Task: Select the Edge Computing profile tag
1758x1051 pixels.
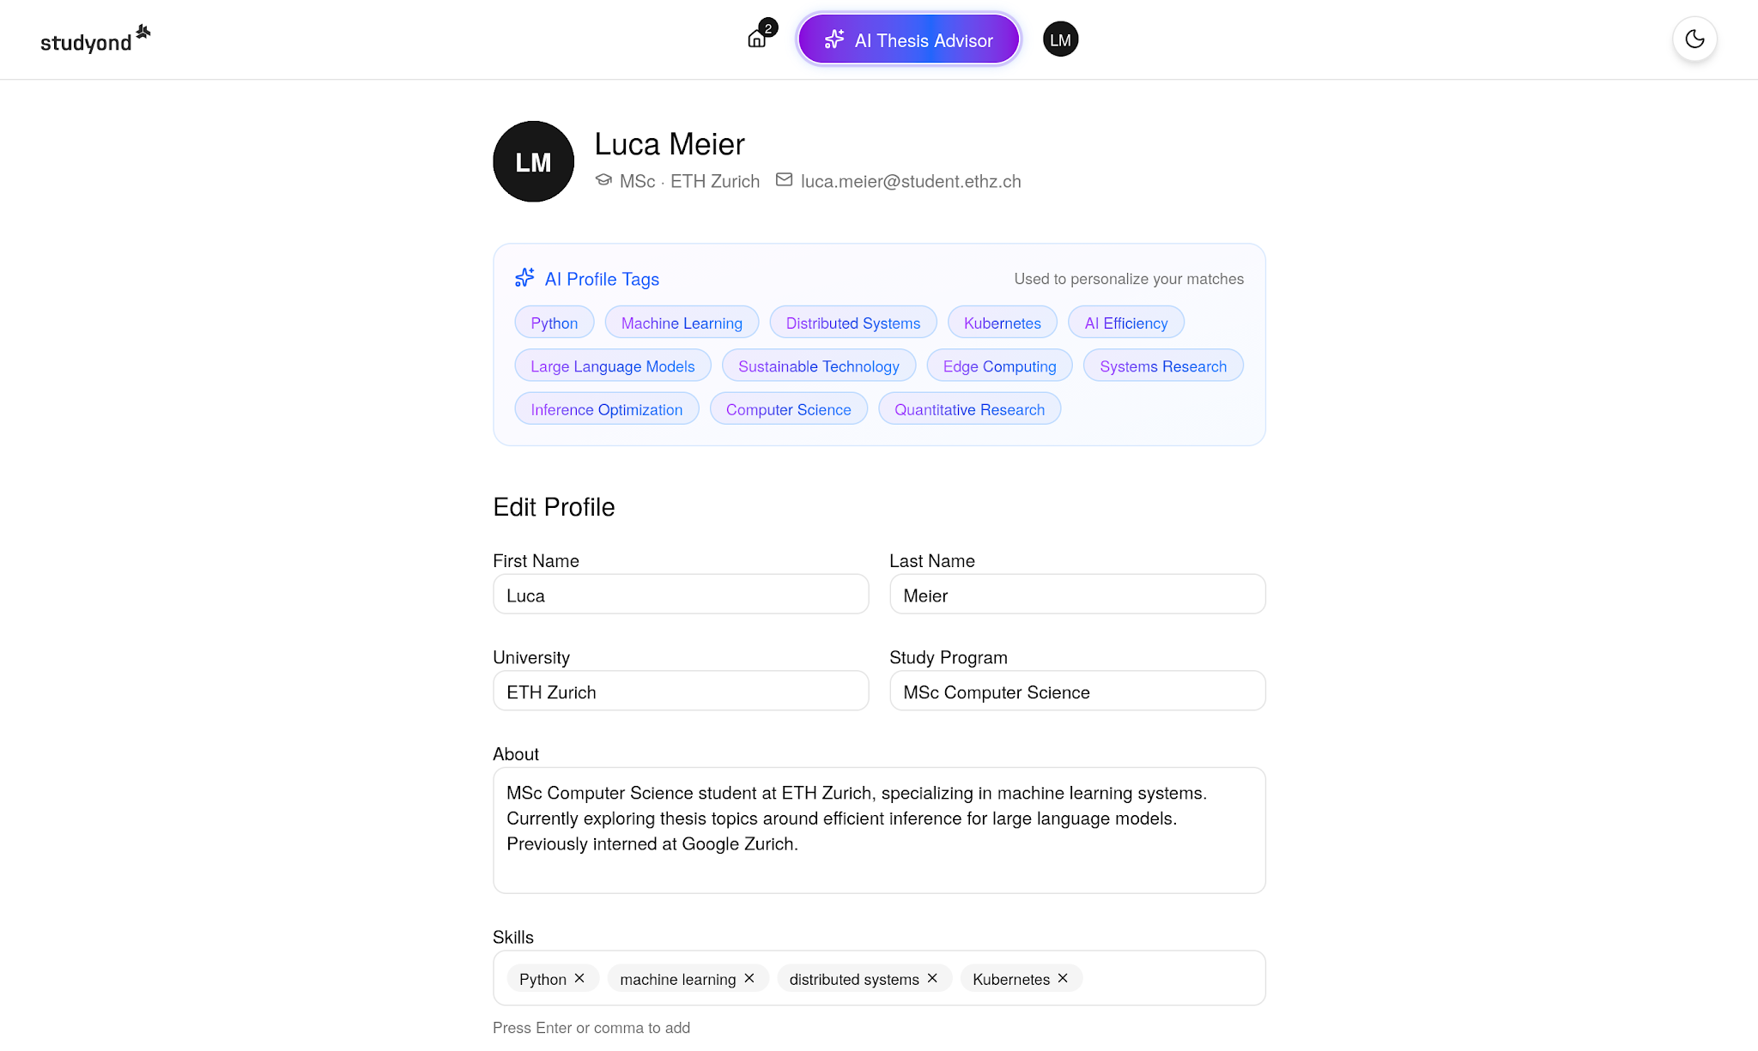Action: click(x=999, y=365)
